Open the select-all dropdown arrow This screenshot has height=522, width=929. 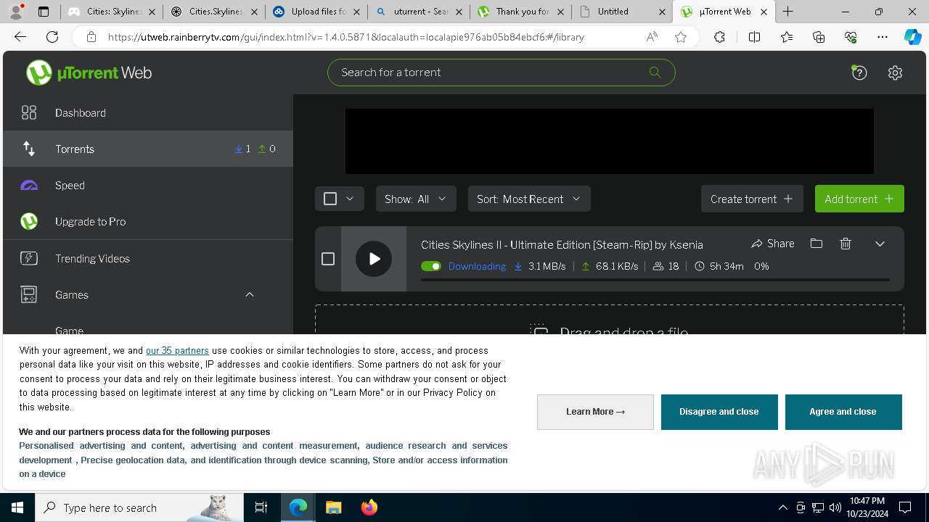[350, 199]
